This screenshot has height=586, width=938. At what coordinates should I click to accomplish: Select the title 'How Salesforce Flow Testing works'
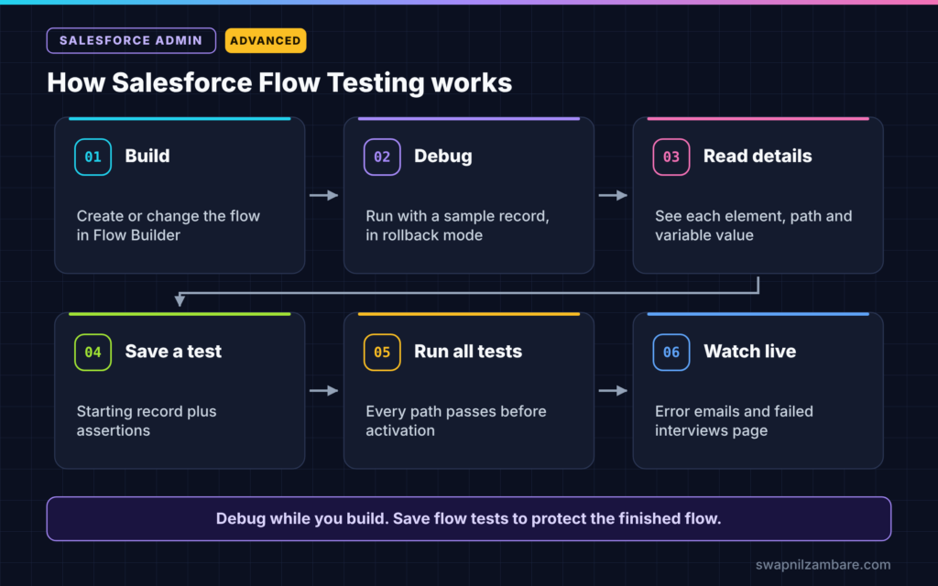(279, 82)
